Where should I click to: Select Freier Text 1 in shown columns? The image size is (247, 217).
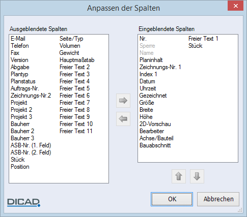(203, 39)
